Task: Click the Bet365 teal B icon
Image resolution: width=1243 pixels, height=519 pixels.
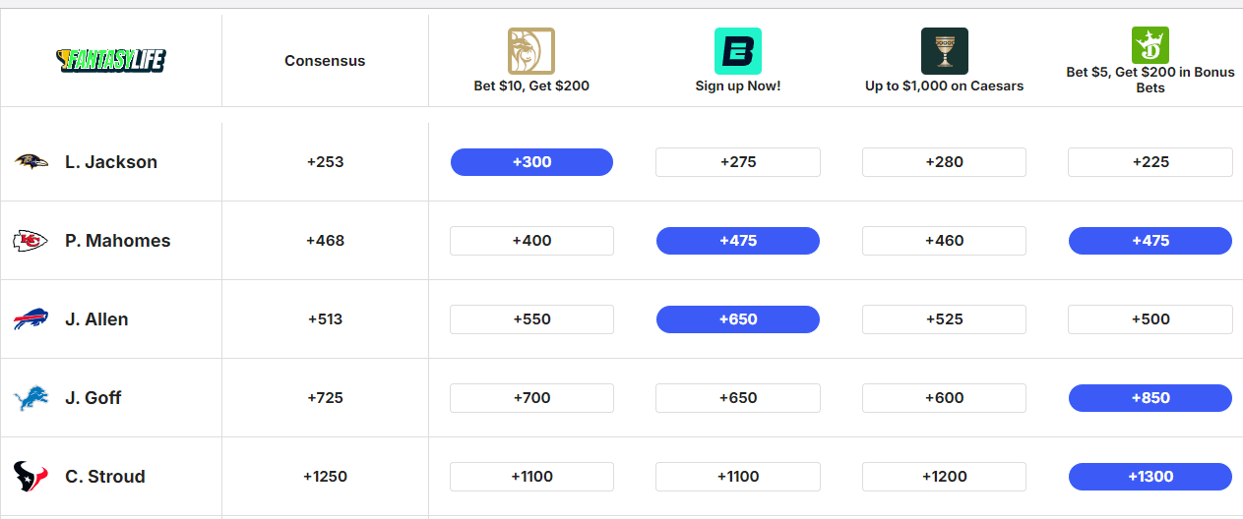Action: click(738, 51)
